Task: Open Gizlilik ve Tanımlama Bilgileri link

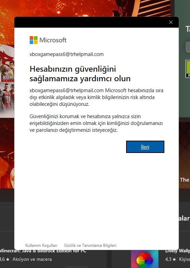Action: [90, 245]
